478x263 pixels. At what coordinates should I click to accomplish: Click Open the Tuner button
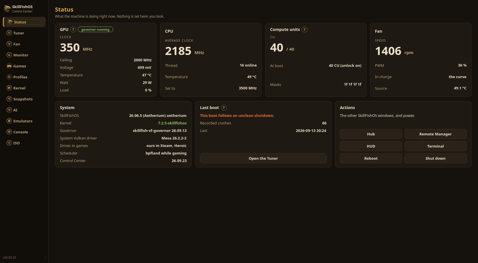point(263,158)
